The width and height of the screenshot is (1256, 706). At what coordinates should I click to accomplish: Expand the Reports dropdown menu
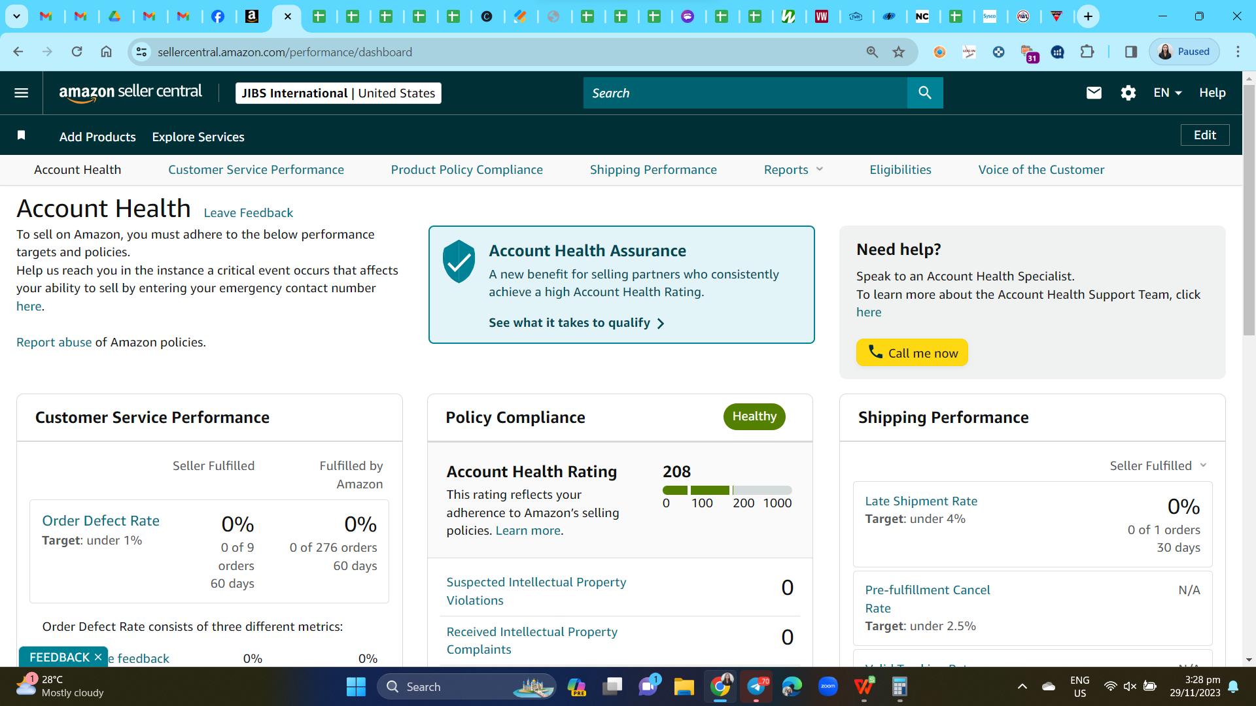[794, 170]
